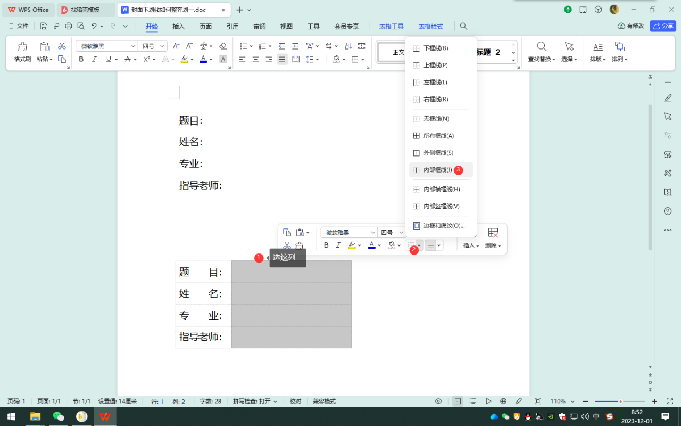Click the 分享 share button

(x=663, y=26)
